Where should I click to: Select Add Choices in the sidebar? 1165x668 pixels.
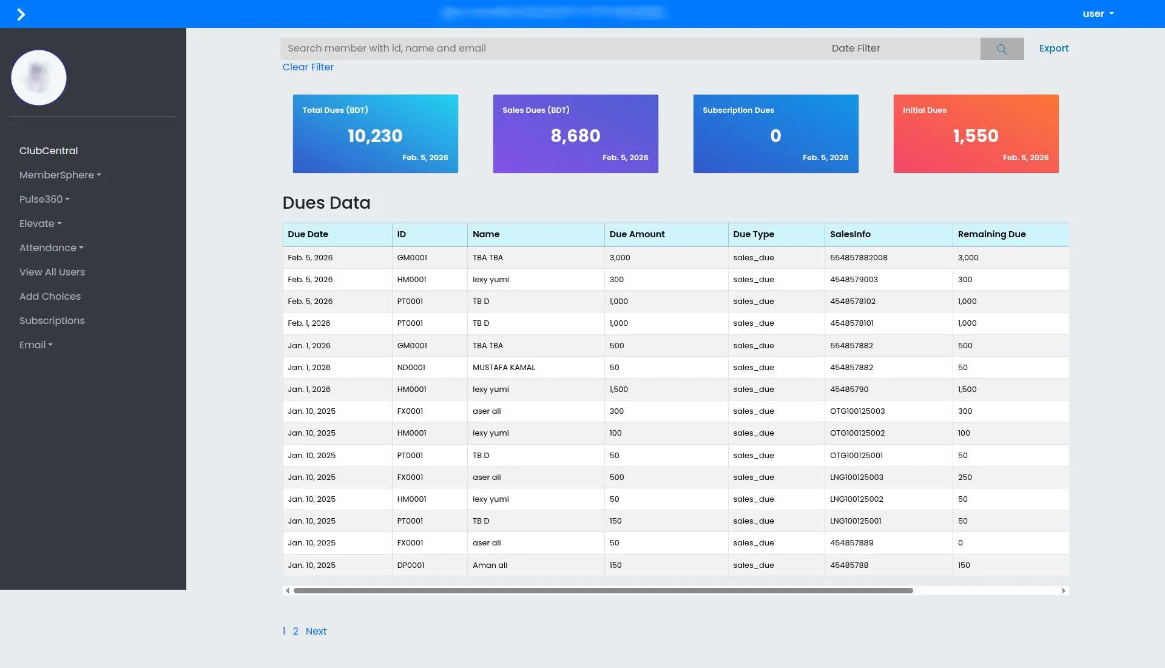tap(50, 296)
